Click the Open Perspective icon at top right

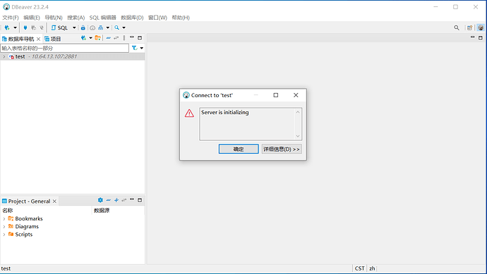point(469,27)
